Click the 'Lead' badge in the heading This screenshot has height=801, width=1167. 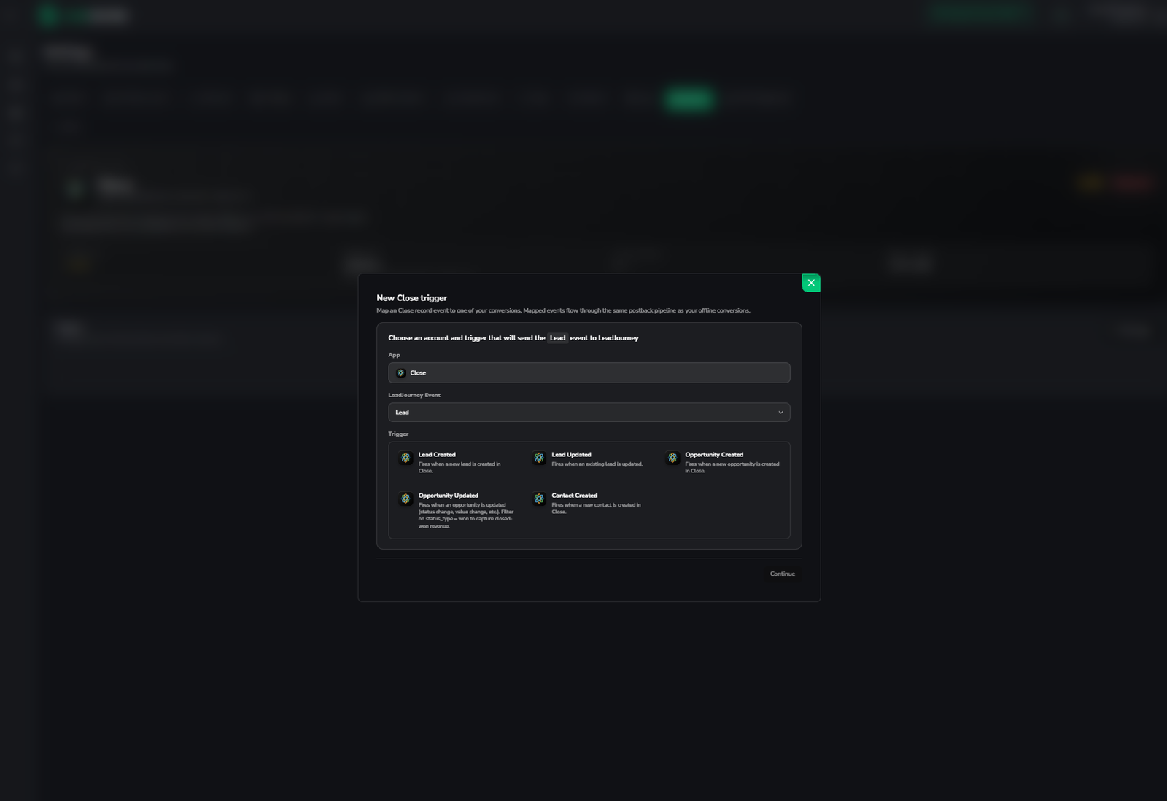[x=557, y=337]
